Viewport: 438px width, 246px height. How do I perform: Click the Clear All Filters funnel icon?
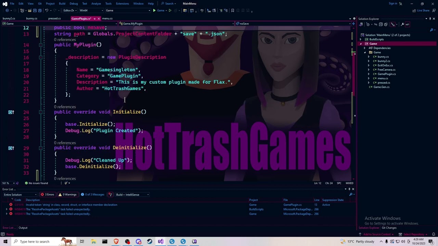click(110, 195)
